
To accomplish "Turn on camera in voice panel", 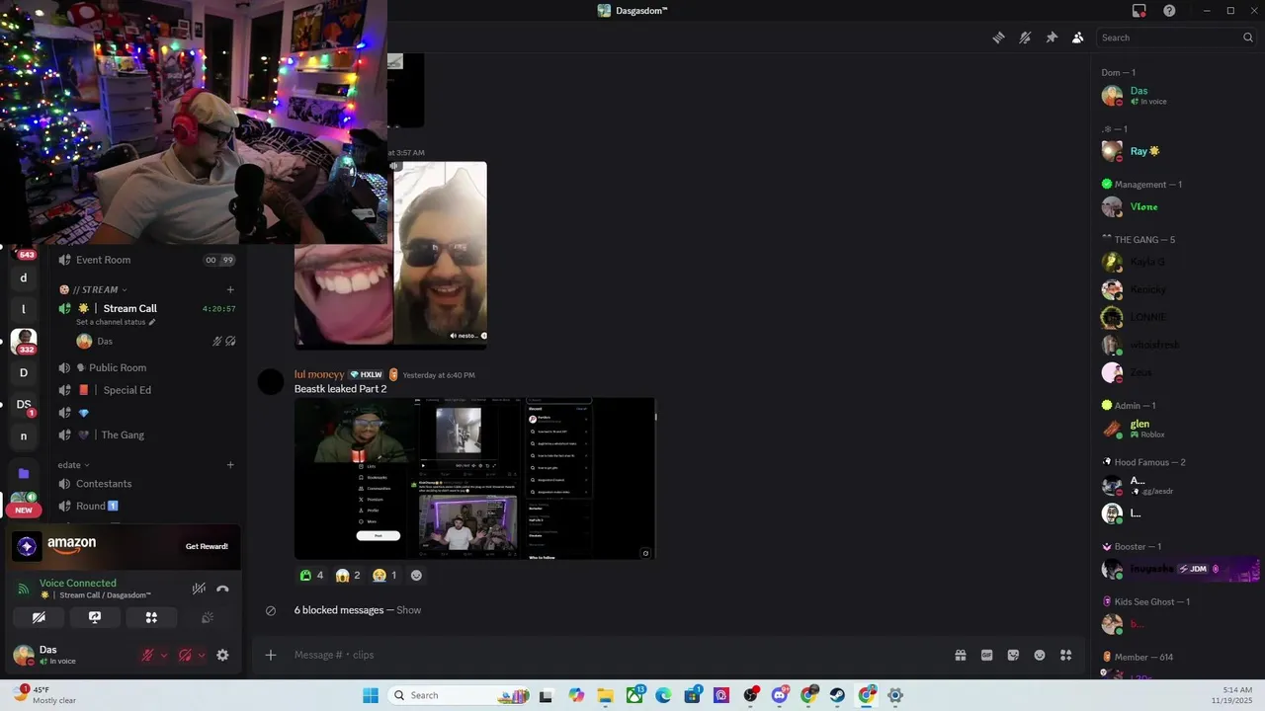I will coord(39,617).
